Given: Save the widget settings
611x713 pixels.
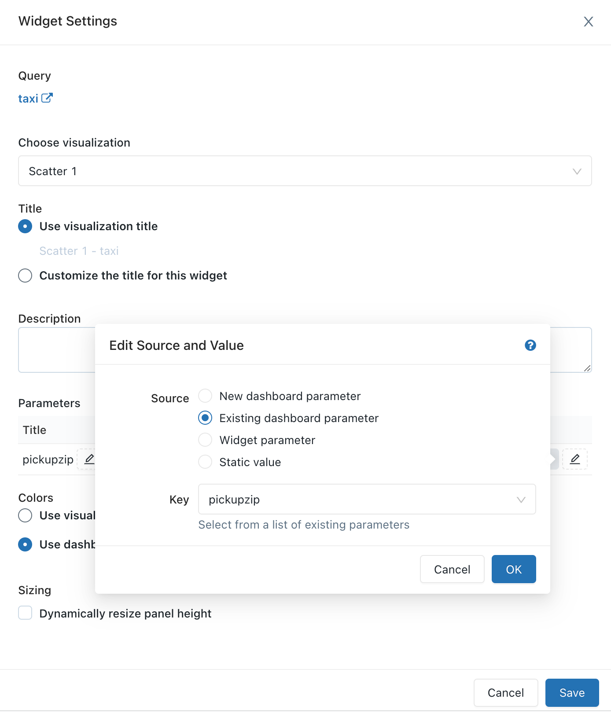Looking at the screenshot, I should [x=572, y=693].
